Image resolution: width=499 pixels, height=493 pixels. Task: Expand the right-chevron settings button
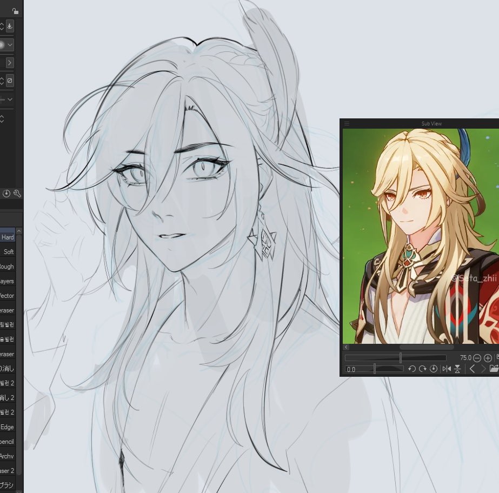point(10,63)
